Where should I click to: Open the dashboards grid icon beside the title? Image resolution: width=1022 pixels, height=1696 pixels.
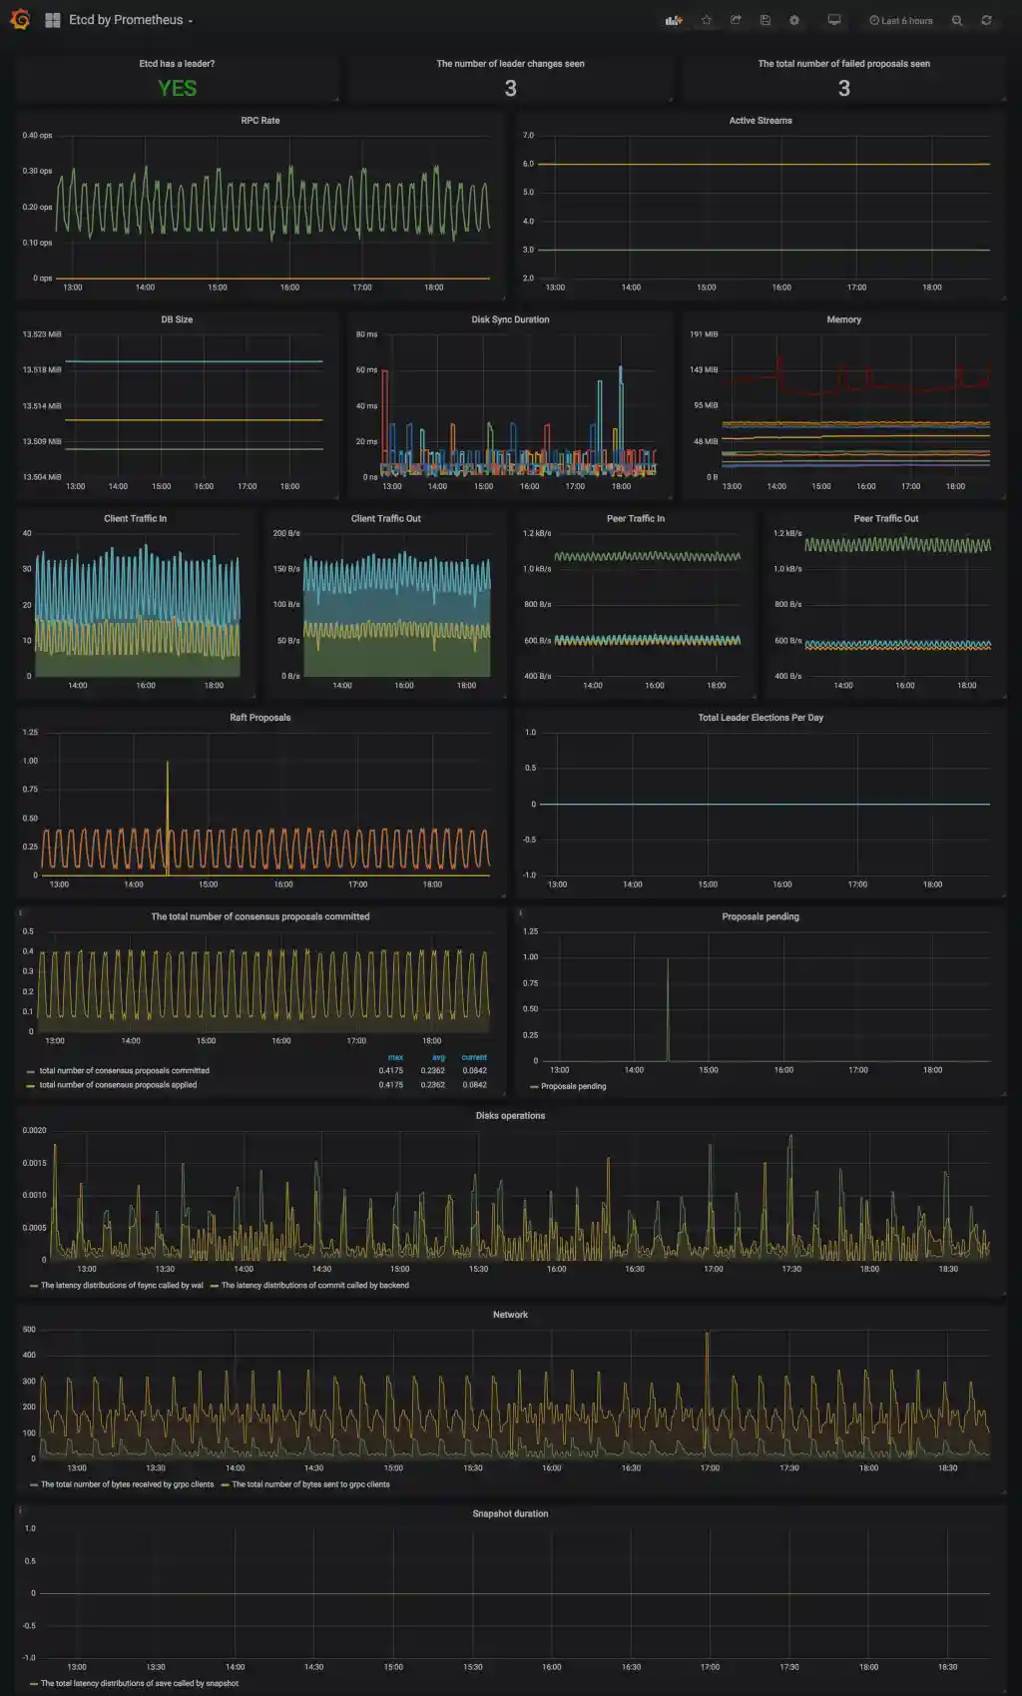click(x=53, y=20)
